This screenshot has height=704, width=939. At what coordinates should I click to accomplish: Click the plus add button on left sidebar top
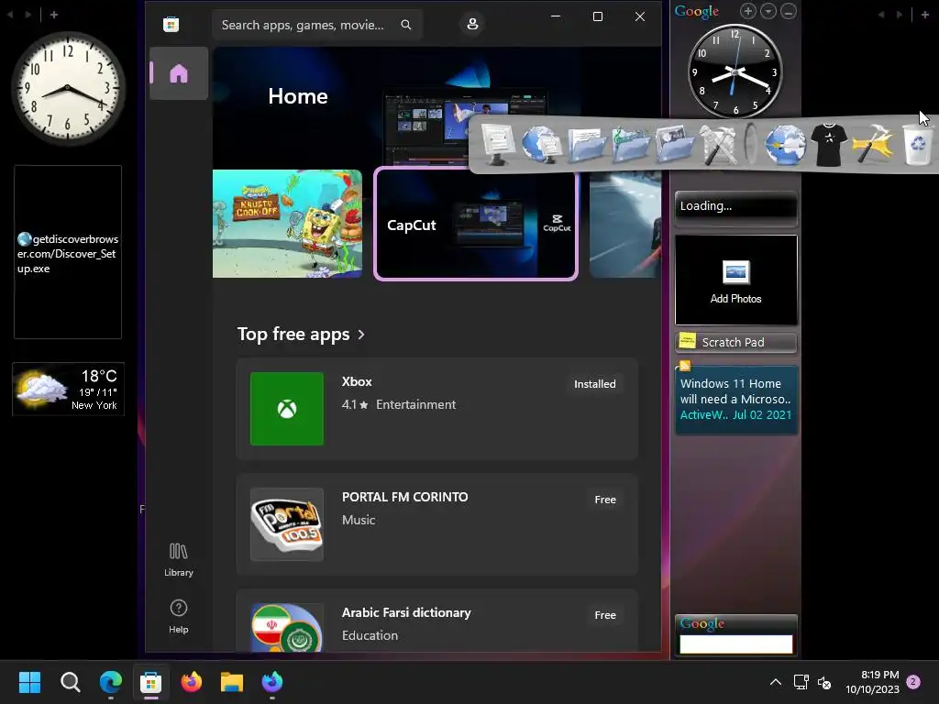[x=54, y=15]
